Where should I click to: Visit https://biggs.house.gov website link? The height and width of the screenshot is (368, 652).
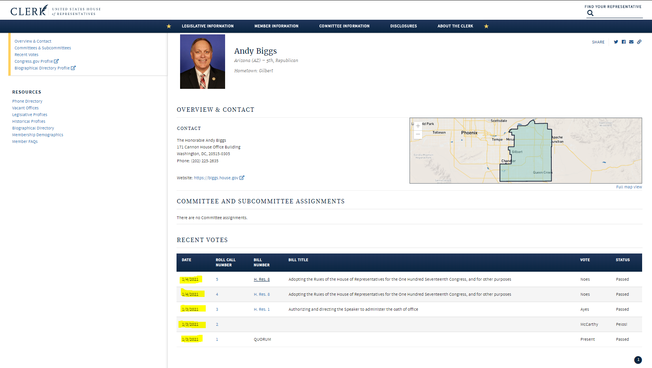[x=216, y=178]
